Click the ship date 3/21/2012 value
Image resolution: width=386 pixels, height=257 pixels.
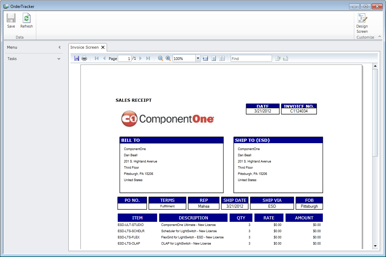[234, 206]
